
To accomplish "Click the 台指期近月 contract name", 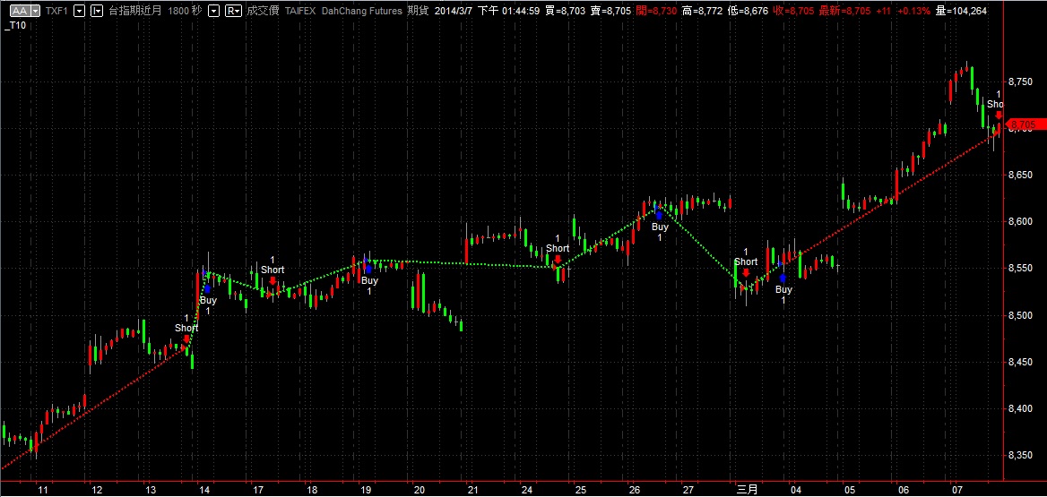I will 135,12.
